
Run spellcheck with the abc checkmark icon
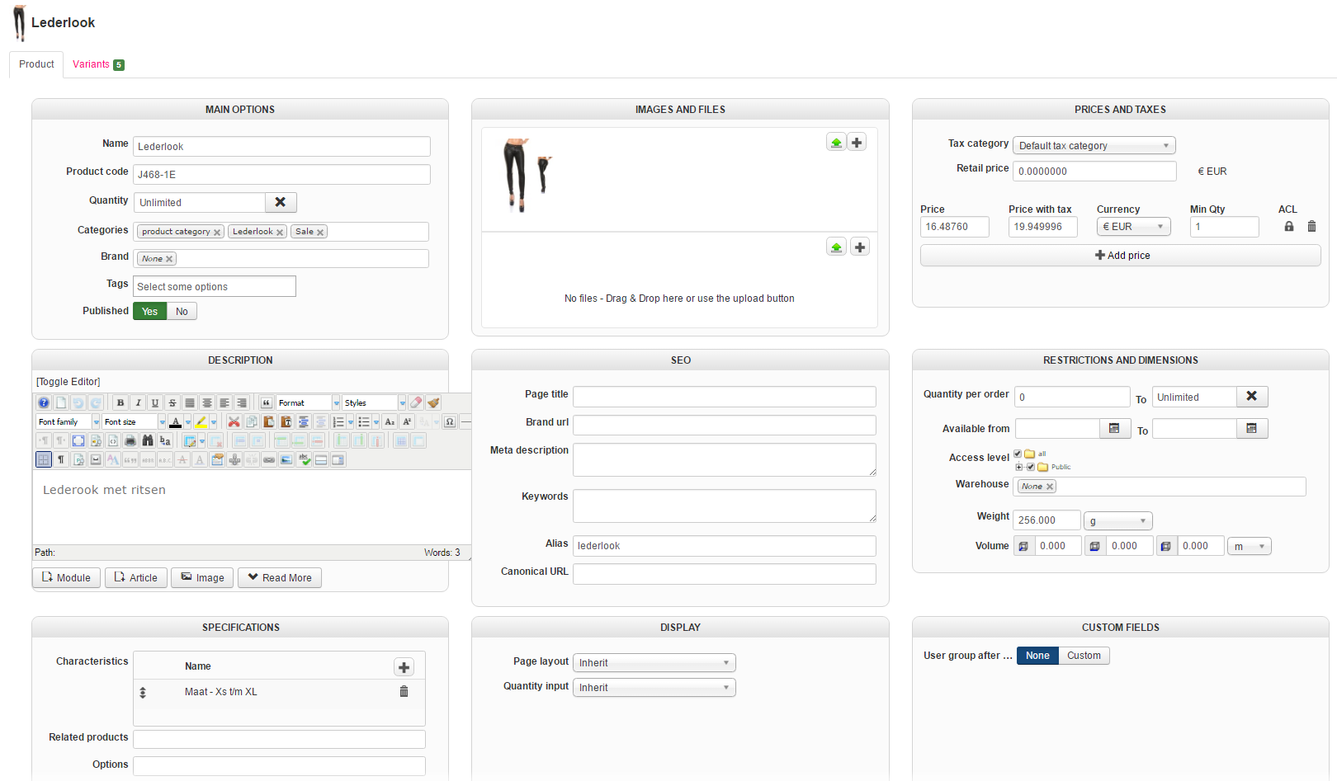304,459
